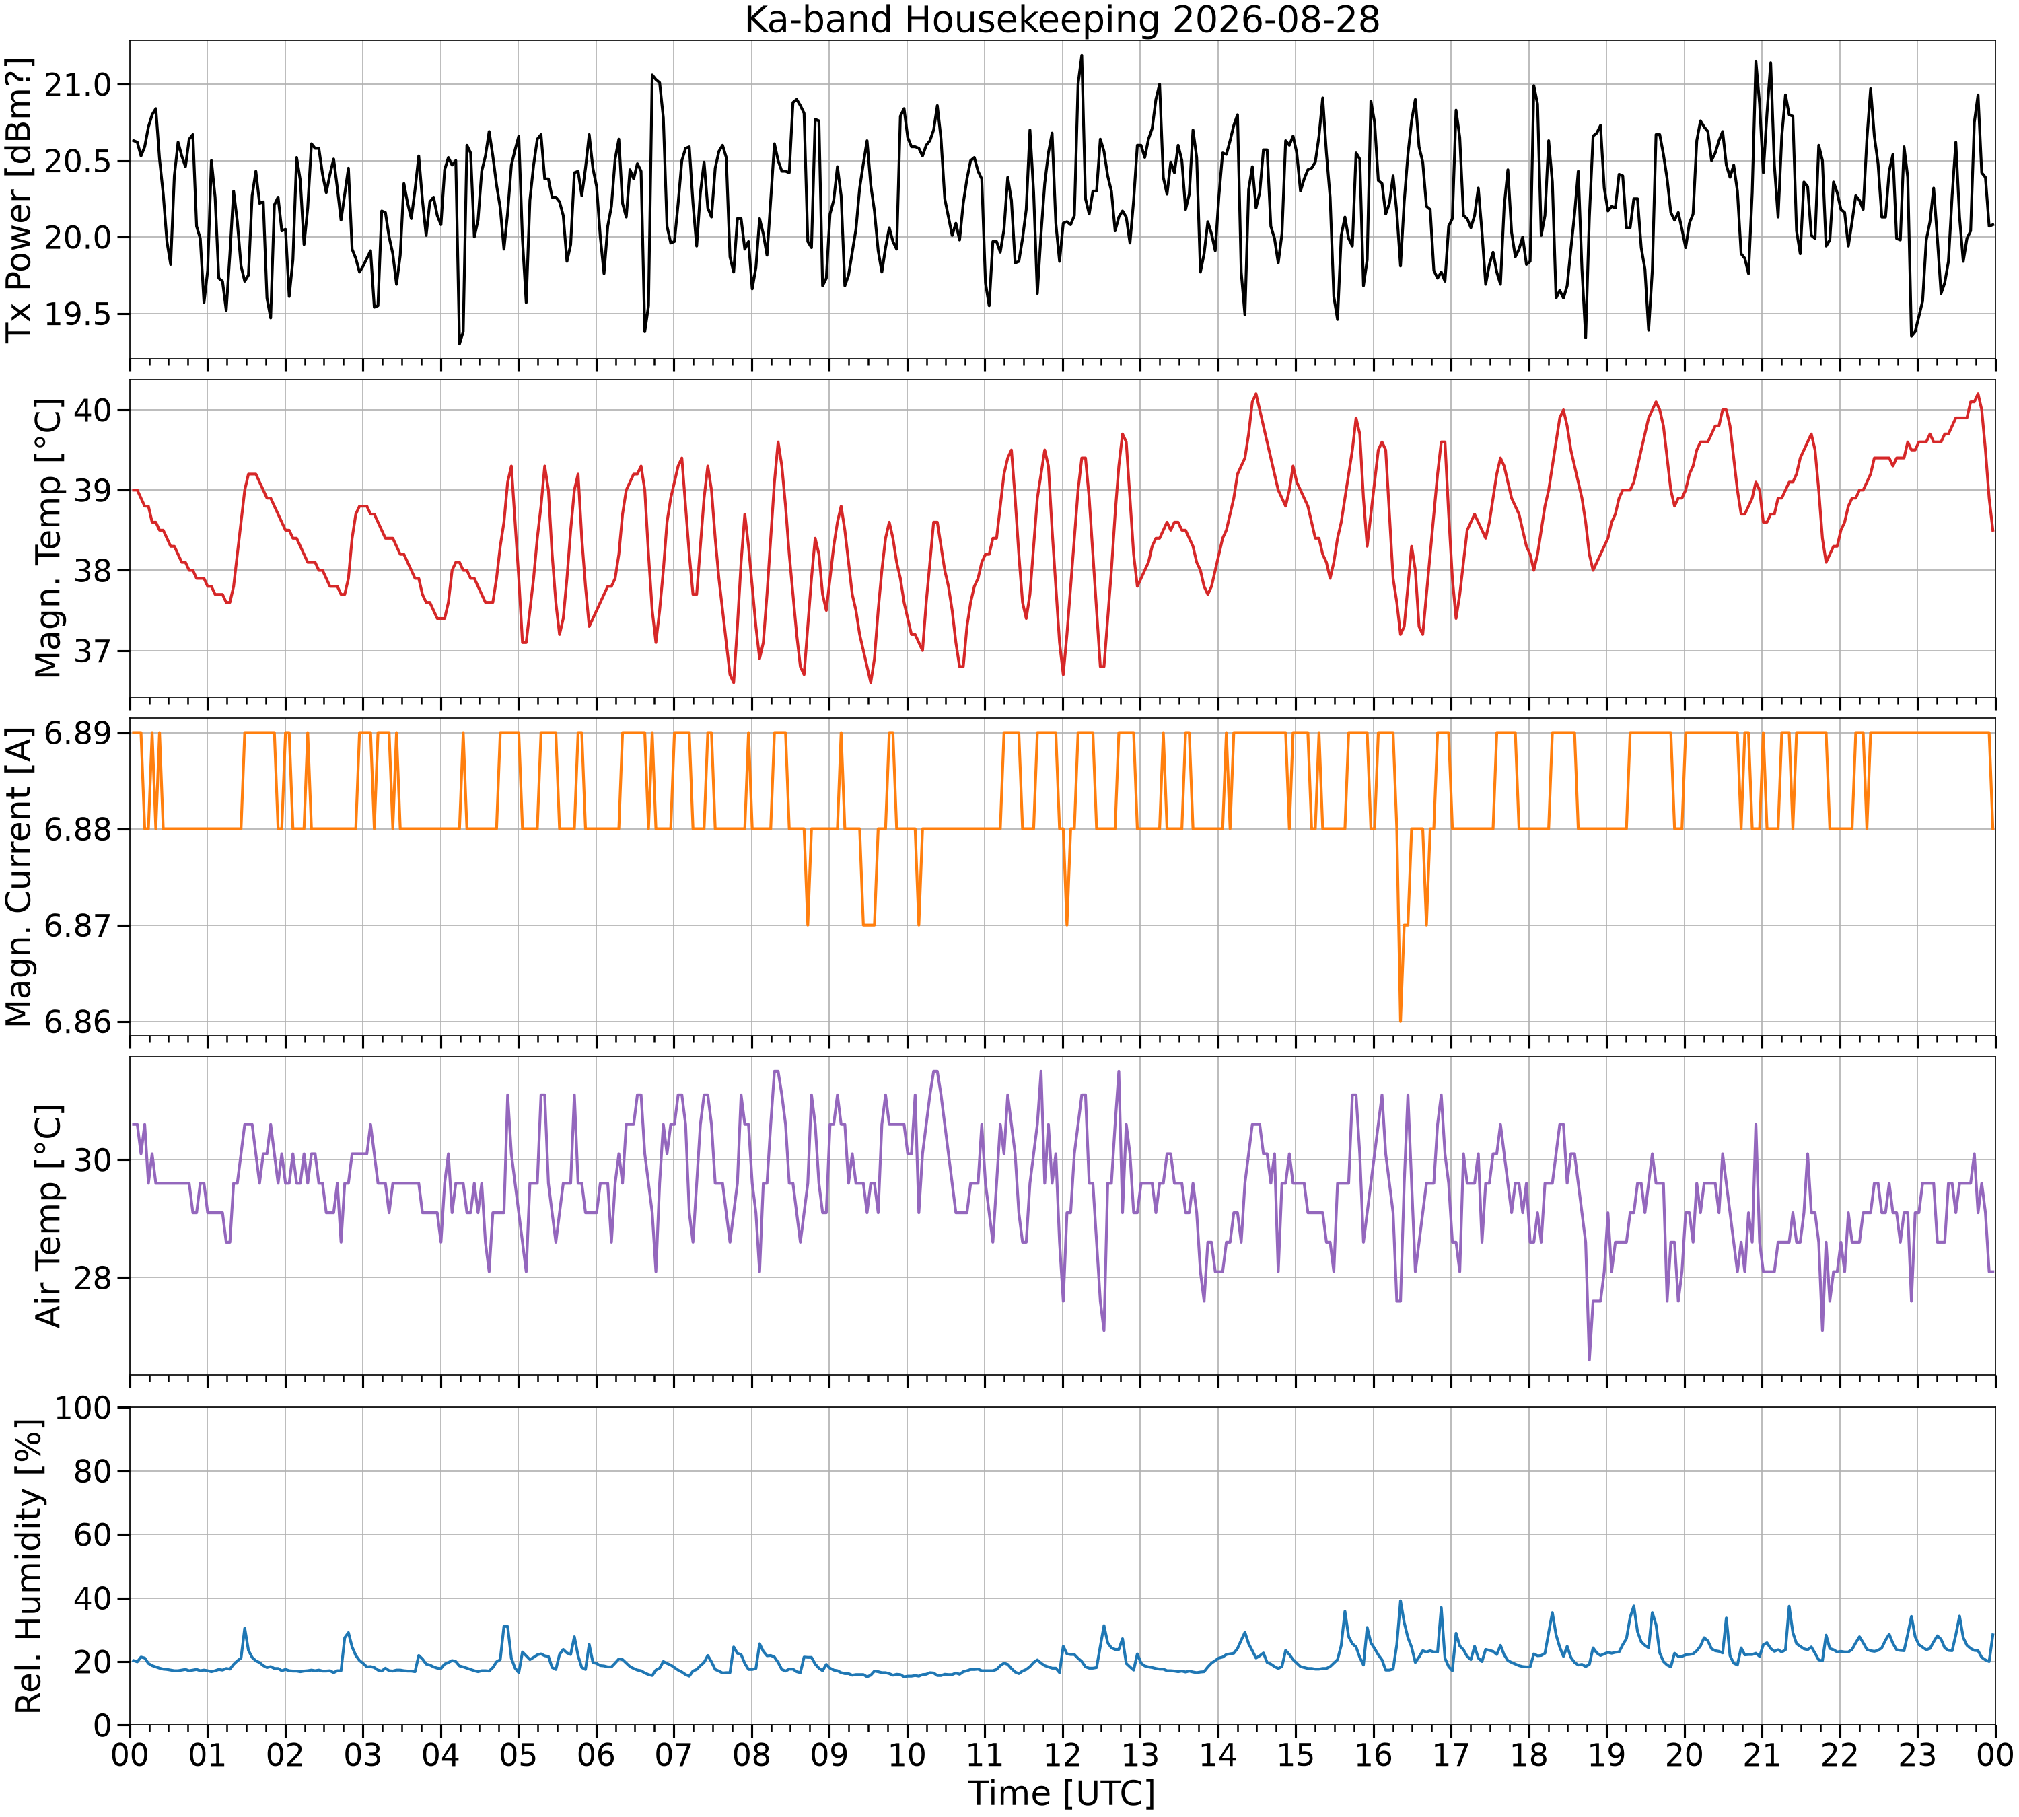
Task: Click the 19 hour tick label
Action: pyautogui.click(x=1606, y=1754)
